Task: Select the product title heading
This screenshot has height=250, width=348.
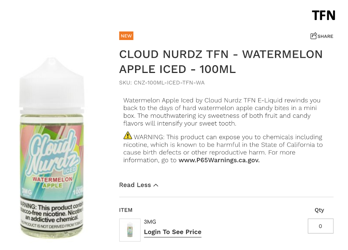Action: click(x=221, y=61)
